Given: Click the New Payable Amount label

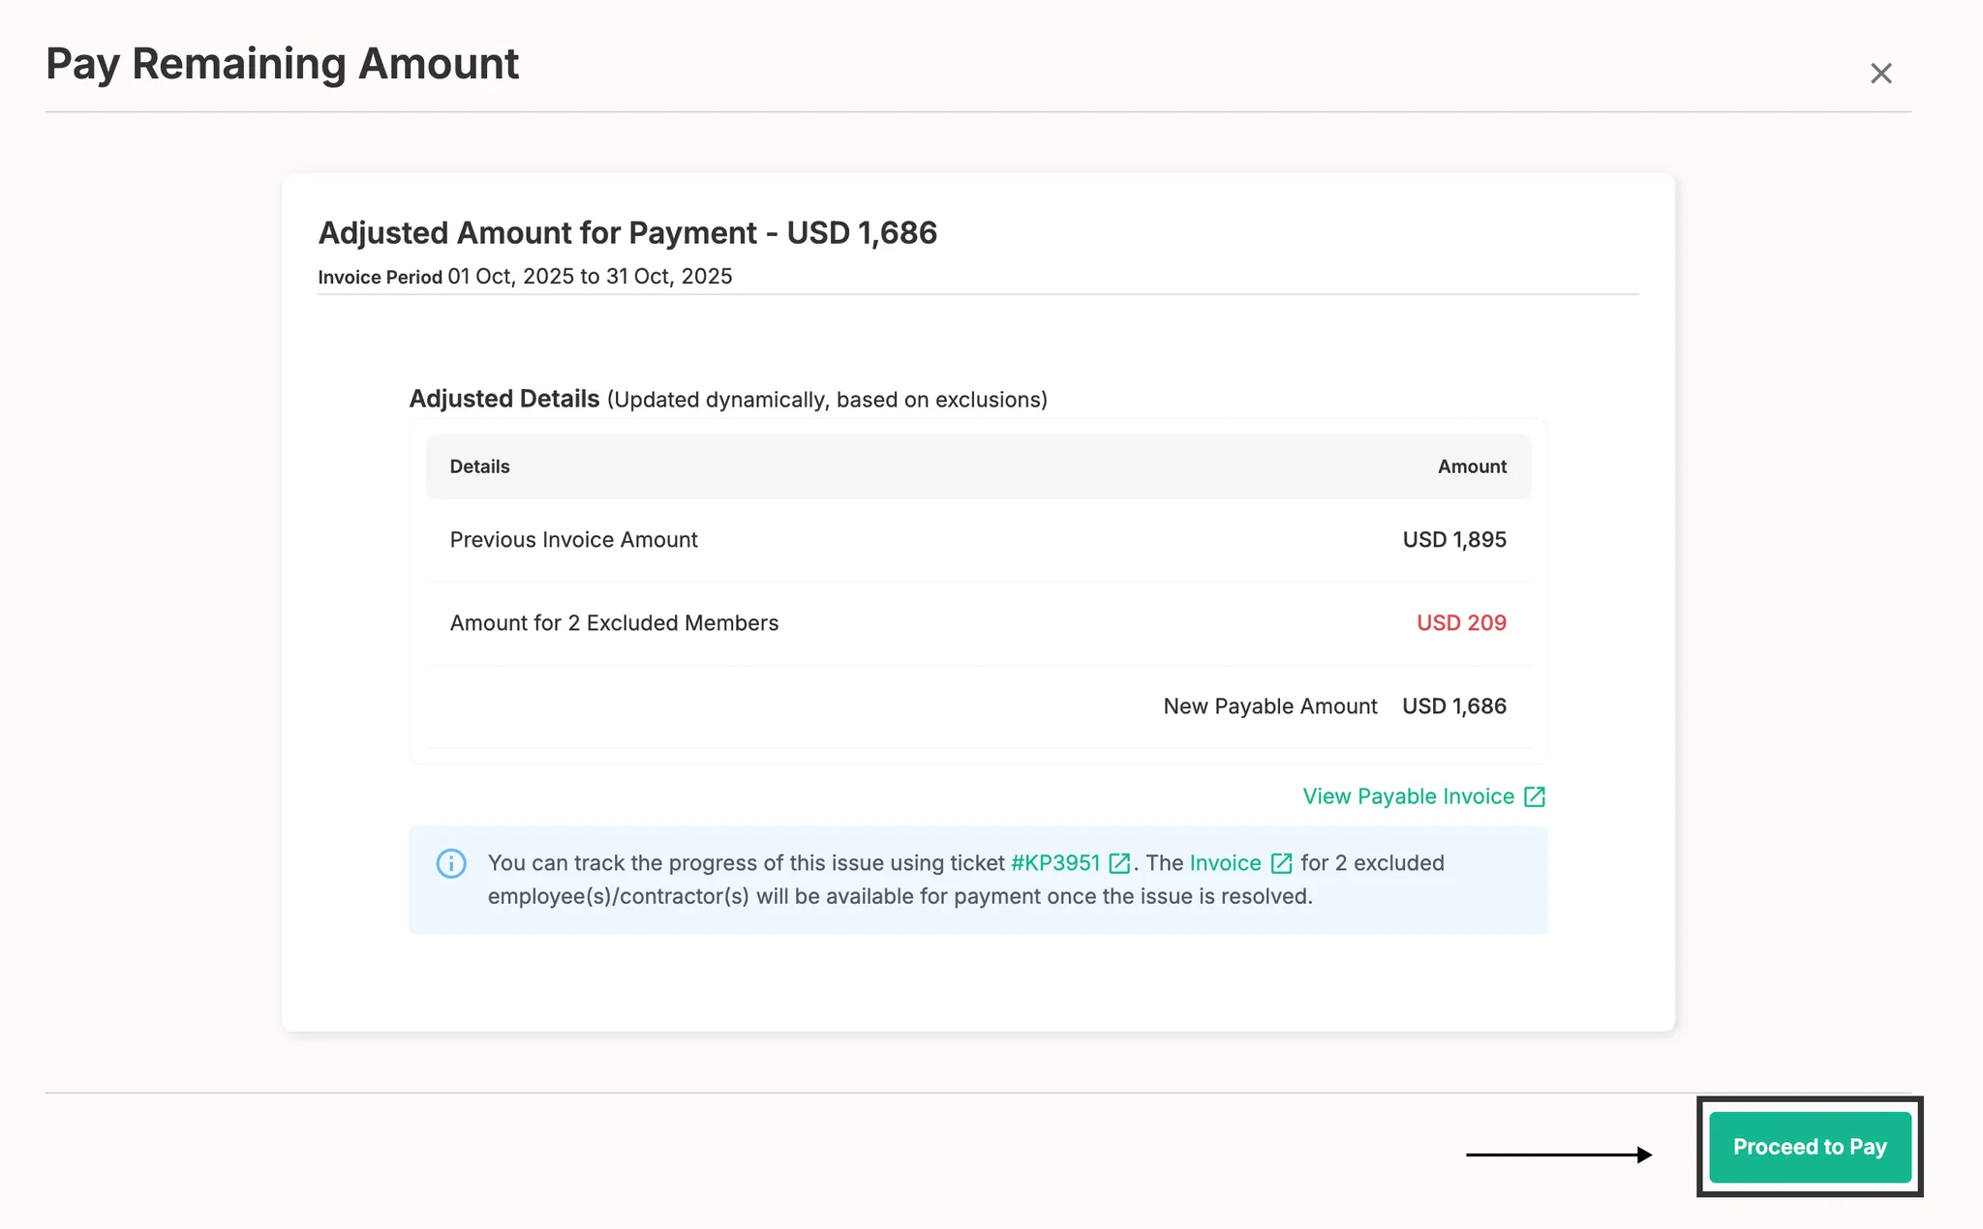Looking at the screenshot, I should [x=1269, y=706].
